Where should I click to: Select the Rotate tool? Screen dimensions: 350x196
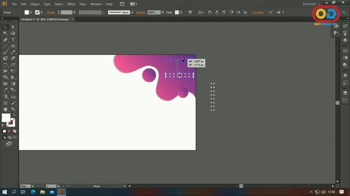5,65
